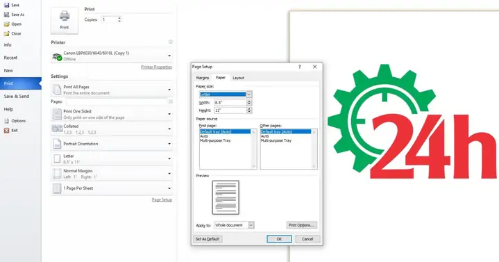Click the Save icon in the sidebar
The height and width of the screenshot is (262, 499).
click(6, 5)
